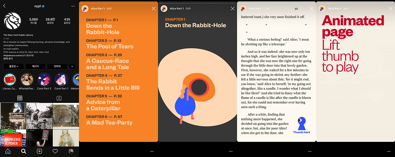Image resolution: width=395 pixels, height=157 pixels.
Task: Tap the heart Activity icon
Action: tap(55, 151)
